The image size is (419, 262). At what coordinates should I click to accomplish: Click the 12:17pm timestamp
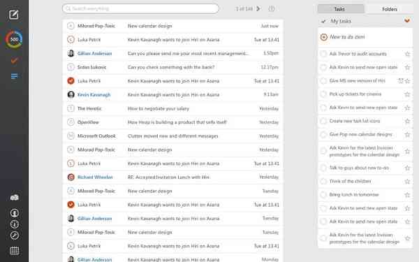point(270,67)
